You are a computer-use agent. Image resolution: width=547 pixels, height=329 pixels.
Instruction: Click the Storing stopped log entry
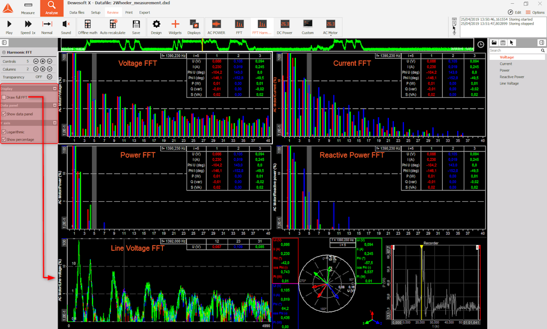(497, 24)
